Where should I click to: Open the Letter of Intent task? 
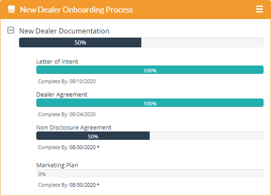[x=57, y=62]
